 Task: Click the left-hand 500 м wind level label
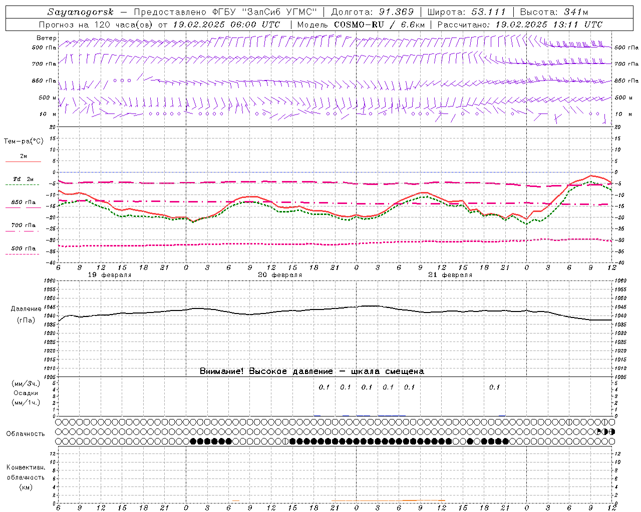(x=48, y=97)
